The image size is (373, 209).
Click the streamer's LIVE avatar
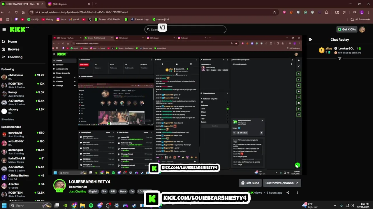pyautogui.click(x=59, y=186)
